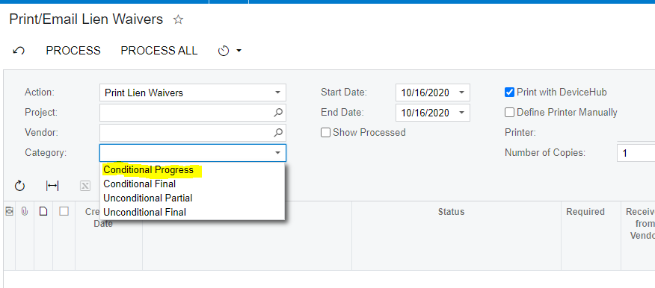655x288 pixels.
Task: Add page to favorites with star icon
Action: (178, 19)
